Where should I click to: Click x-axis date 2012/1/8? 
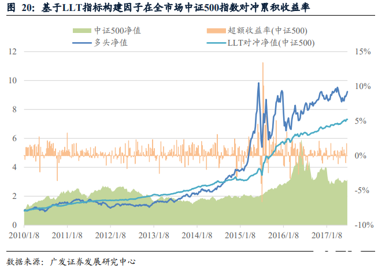point(110,235)
